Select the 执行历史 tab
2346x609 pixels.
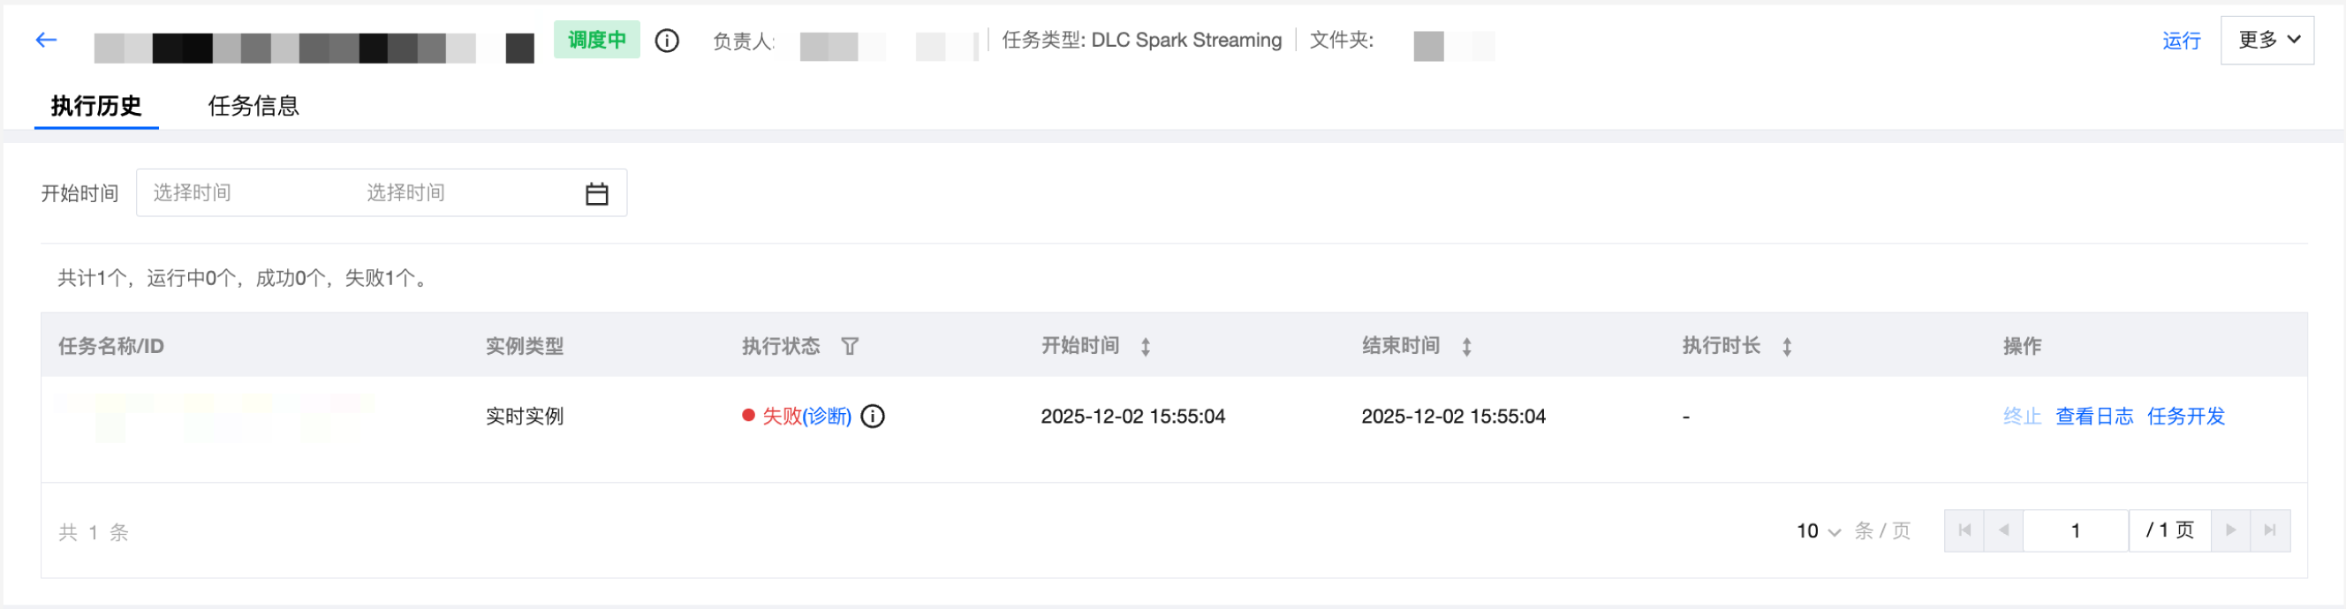tap(96, 107)
